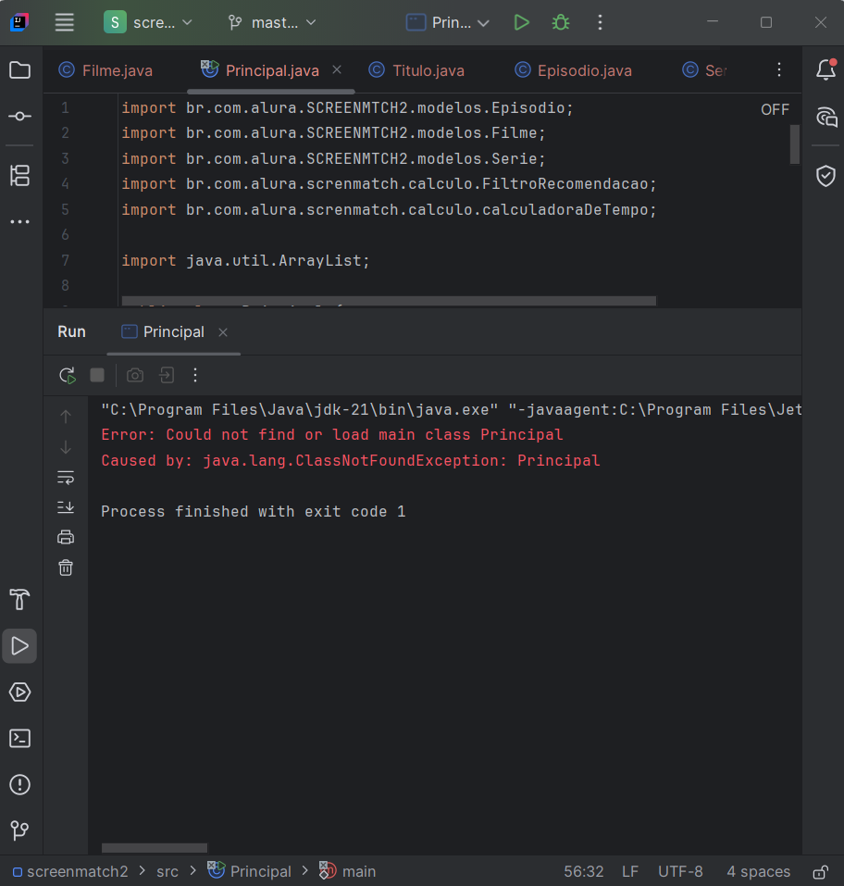Image resolution: width=844 pixels, height=886 pixels.
Task: Rerun Principal from the Run toolbar
Action: pyautogui.click(x=68, y=375)
